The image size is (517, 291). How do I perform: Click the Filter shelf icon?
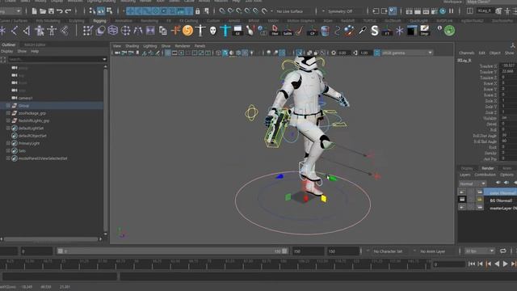[275, 31]
